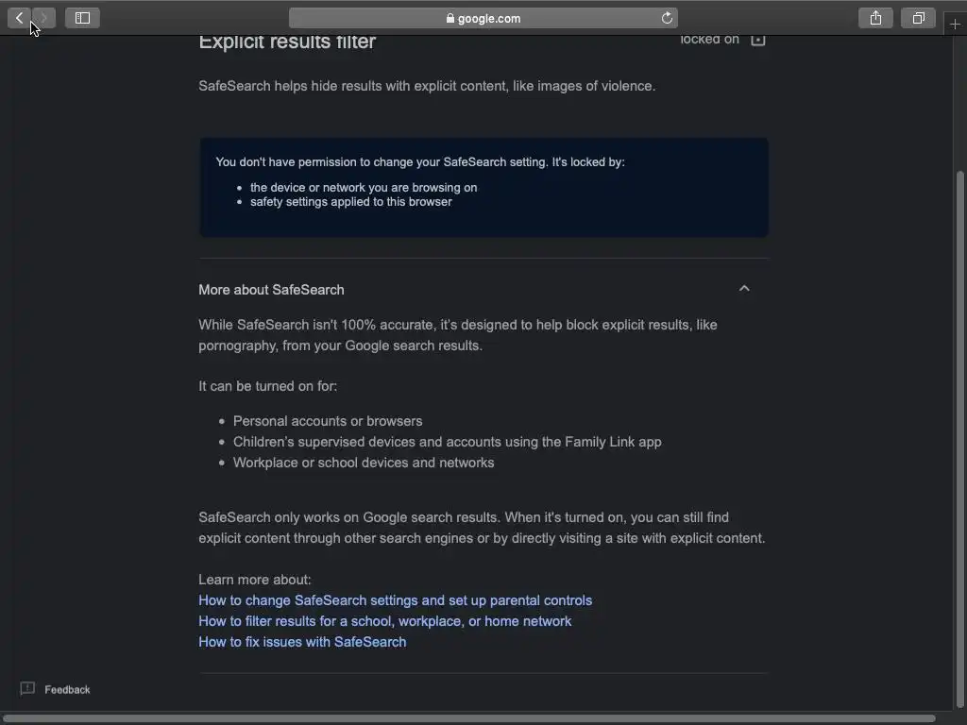Image resolution: width=967 pixels, height=725 pixels.
Task: Click the vertical page scrollbar
Action: coord(959,439)
